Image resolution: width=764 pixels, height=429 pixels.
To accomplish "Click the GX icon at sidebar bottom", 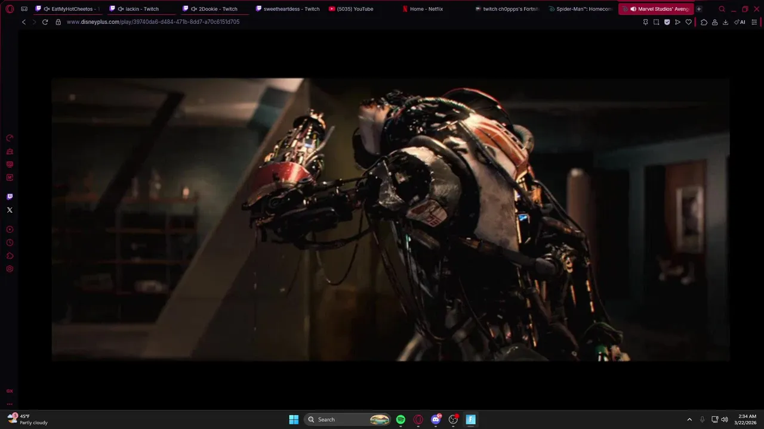I will click(x=10, y=391).
